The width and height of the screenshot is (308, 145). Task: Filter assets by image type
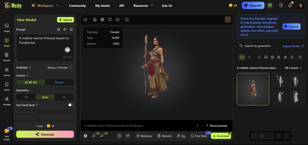[266, 57]
